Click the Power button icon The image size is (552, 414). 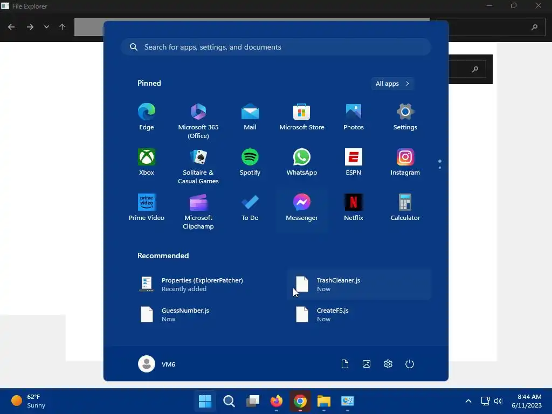(410, 364)
